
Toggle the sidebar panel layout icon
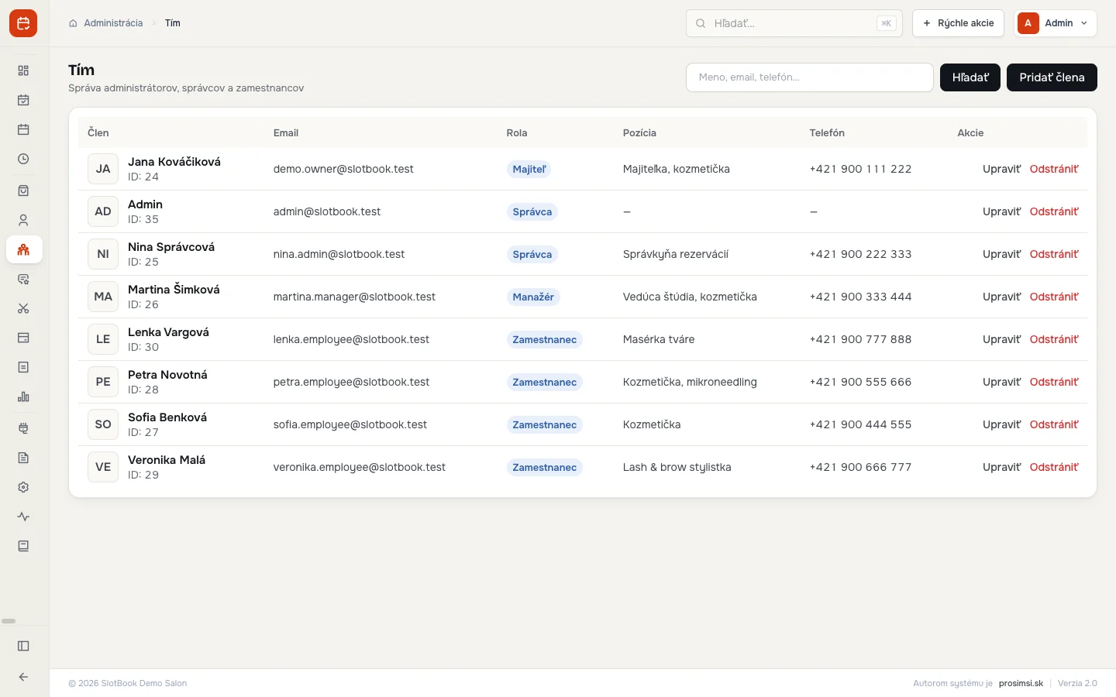point(23,646)
